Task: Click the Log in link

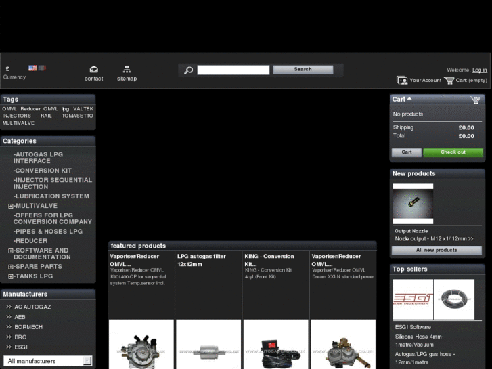Action: 479,70
